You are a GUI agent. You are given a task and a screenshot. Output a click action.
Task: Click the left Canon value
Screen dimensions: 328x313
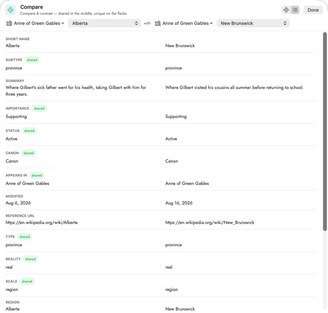click(12, 161)
